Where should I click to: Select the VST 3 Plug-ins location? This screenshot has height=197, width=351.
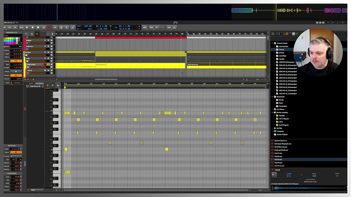284,119
